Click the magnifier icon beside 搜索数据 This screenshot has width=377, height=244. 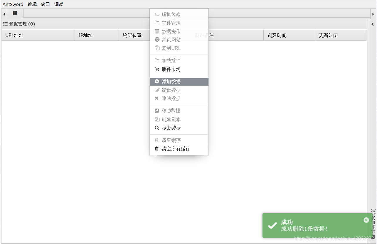tap(157, 128)
